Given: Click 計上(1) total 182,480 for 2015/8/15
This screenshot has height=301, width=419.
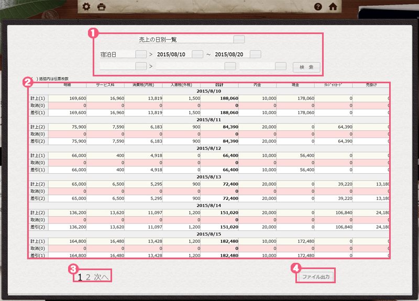Looking at the screenshot, I should (229, 241).
